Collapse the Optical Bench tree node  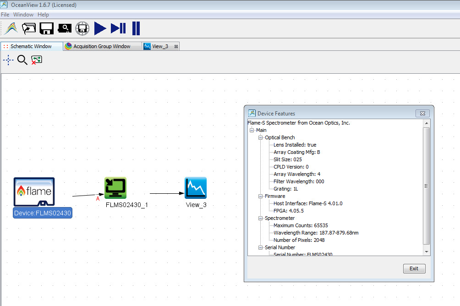[260, 137]
